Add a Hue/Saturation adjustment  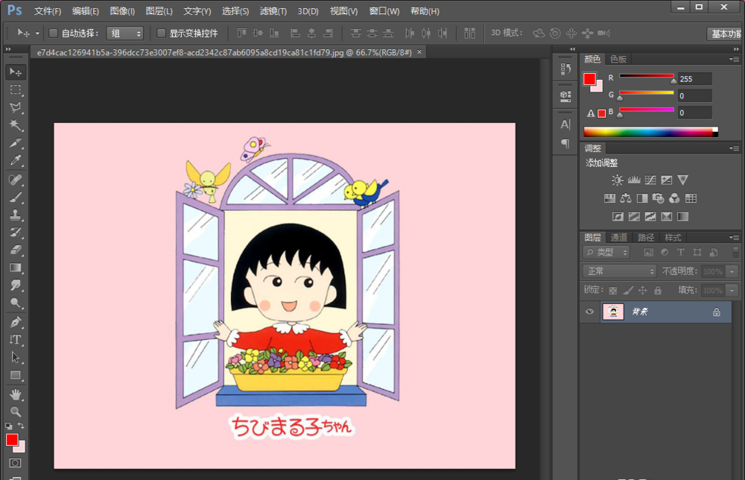point(609,198)
